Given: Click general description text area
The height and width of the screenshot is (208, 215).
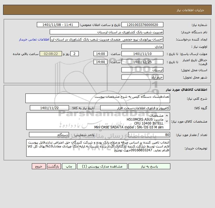Looking at the screenshot, I should (x=98, y=98).
